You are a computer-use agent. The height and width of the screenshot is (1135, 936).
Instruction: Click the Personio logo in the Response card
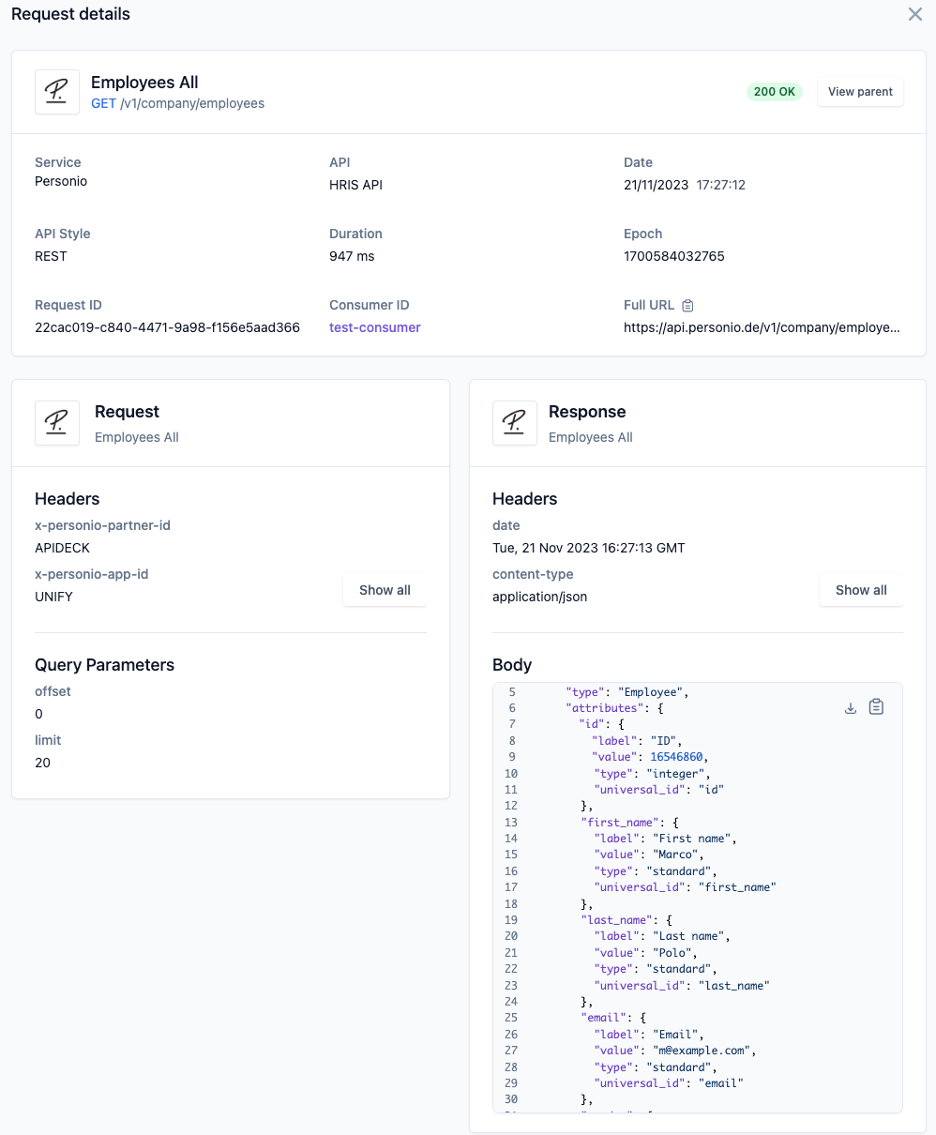[515, 423]
